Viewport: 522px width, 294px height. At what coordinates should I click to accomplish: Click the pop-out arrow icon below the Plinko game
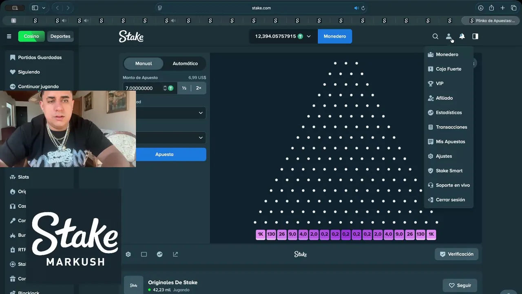tap(175, 254)
